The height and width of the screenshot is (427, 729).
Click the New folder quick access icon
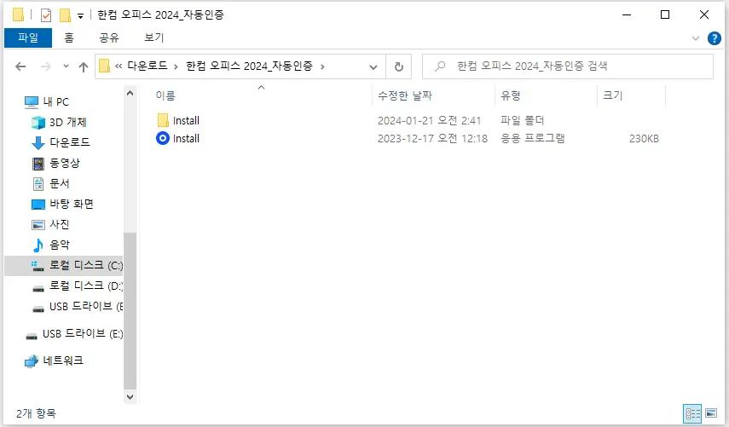tap(65, 15)
